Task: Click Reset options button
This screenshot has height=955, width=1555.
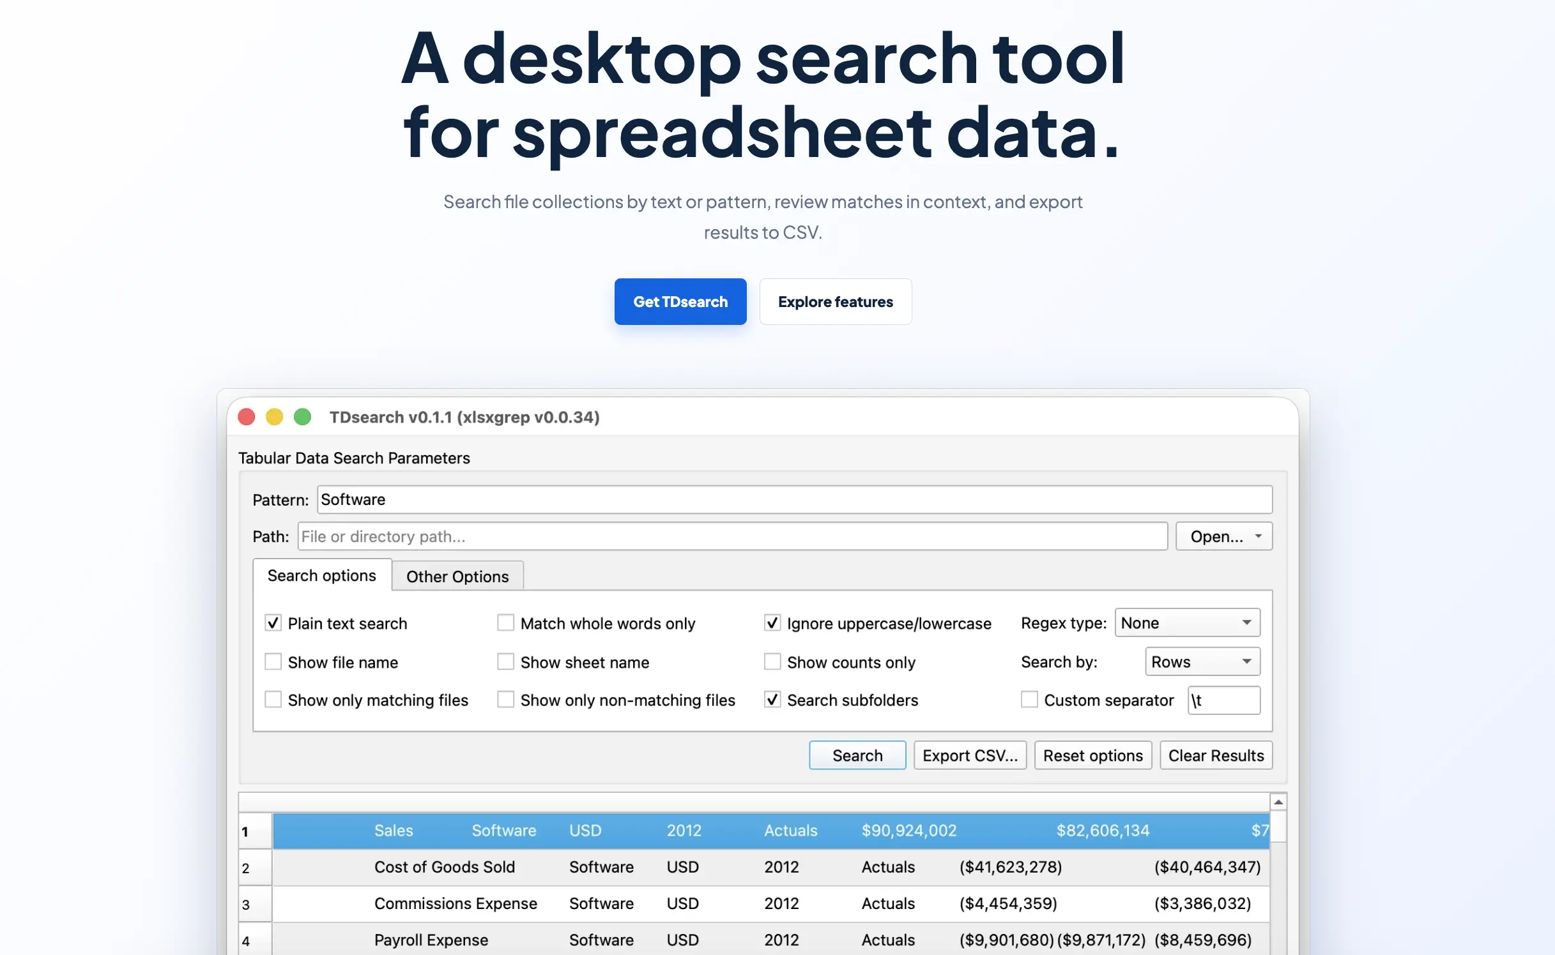Action: pos(1092,755)
